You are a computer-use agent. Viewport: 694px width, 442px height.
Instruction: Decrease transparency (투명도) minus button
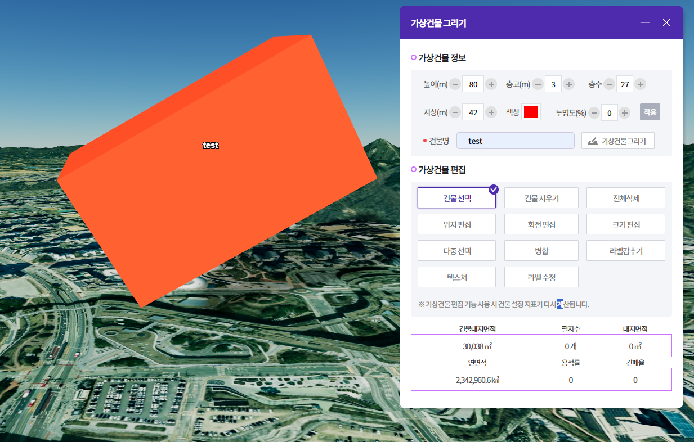tap(594, 113)
